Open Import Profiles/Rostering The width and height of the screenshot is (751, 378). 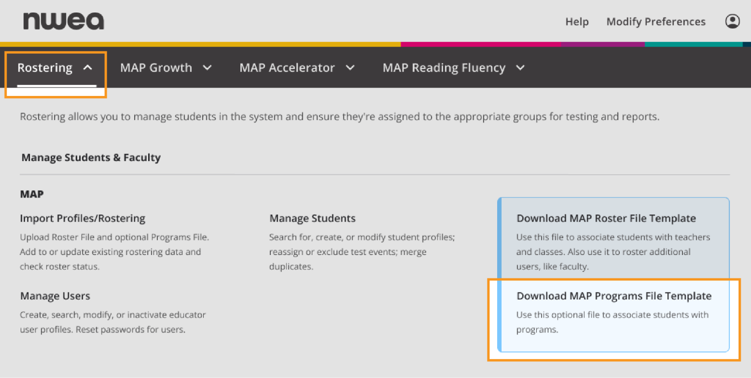click(x=82, y=218)
